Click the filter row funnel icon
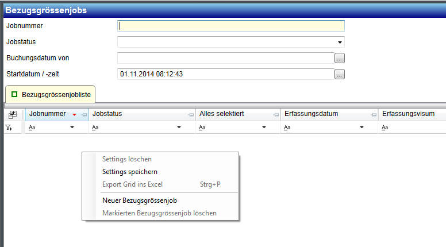 click(9, 128)
